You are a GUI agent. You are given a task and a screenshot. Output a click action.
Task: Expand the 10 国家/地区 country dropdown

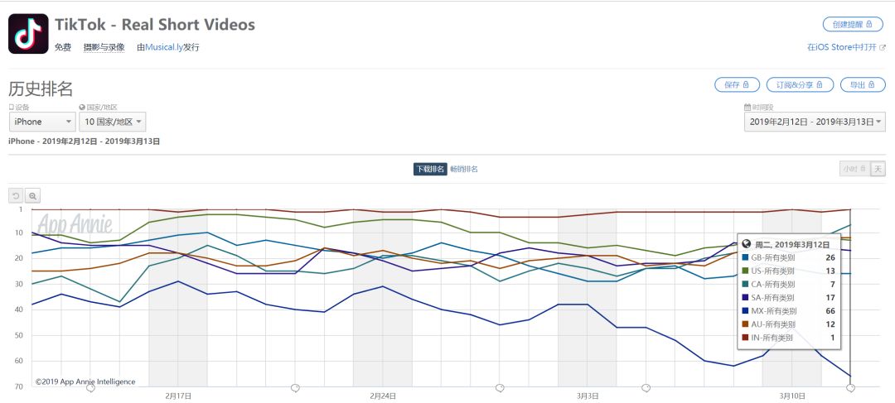click(112, 122)
